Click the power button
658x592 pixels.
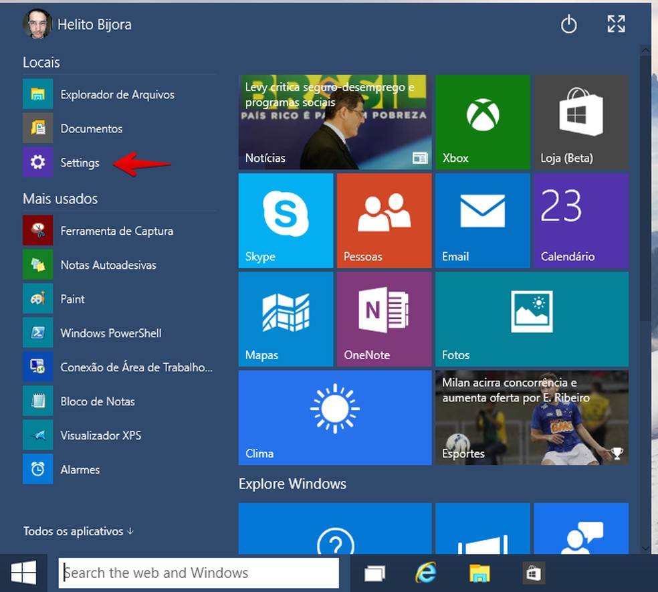(x=569, y=24)
